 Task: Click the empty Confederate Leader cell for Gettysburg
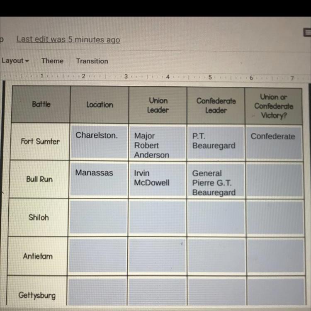tap(216, 291)
